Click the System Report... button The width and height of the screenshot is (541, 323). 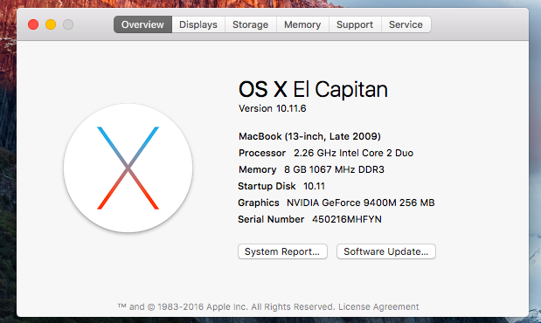(282, 251)
